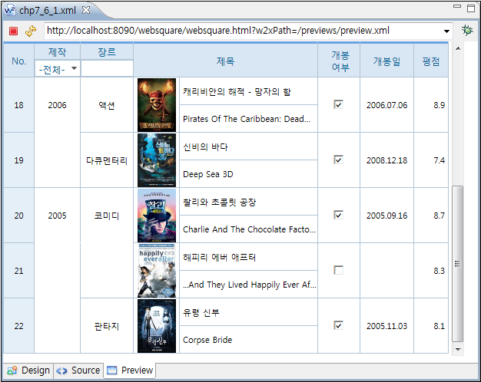Image resolution: width=481 pixels, height=382 pixels.
Task: Open the -전체- filter dropdown under 제작
Action: 58,69
